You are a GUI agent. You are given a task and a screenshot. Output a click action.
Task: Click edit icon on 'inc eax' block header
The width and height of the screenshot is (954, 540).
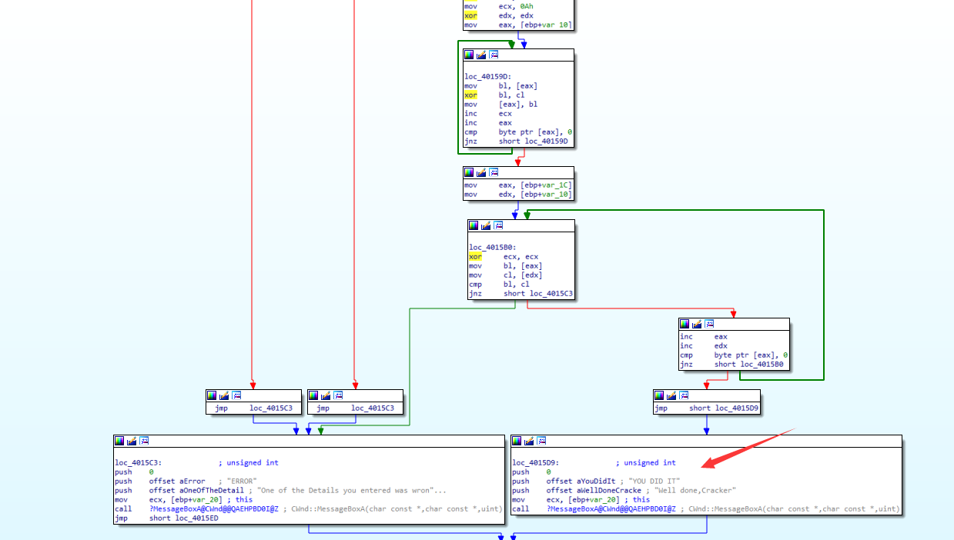point(697,324)
